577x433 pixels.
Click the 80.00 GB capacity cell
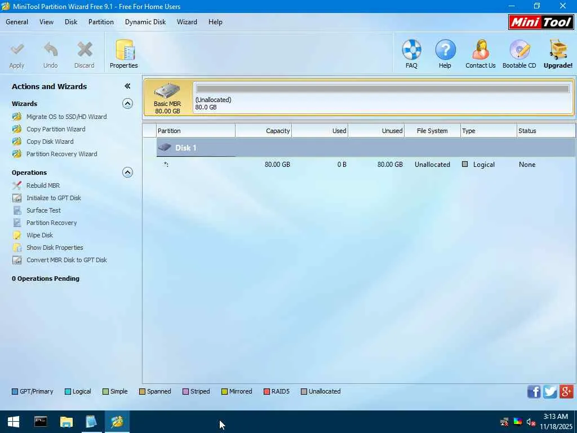[277, 165]
